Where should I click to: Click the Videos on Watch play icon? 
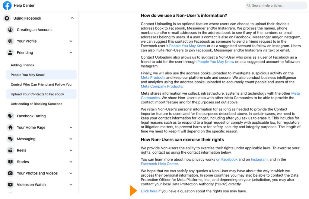[x=10, y=184]
